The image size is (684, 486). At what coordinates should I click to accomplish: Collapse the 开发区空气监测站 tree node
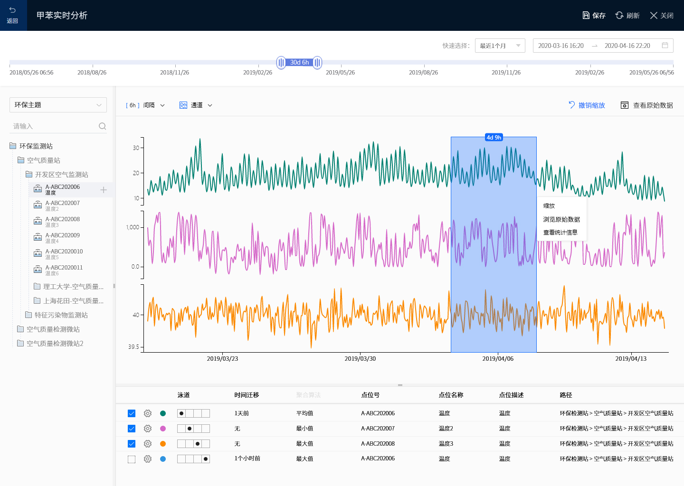57,174
